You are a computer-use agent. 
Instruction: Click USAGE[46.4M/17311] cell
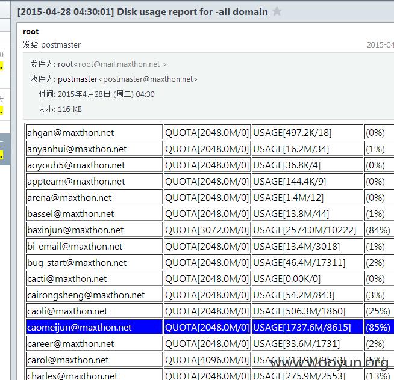(308, 262)
